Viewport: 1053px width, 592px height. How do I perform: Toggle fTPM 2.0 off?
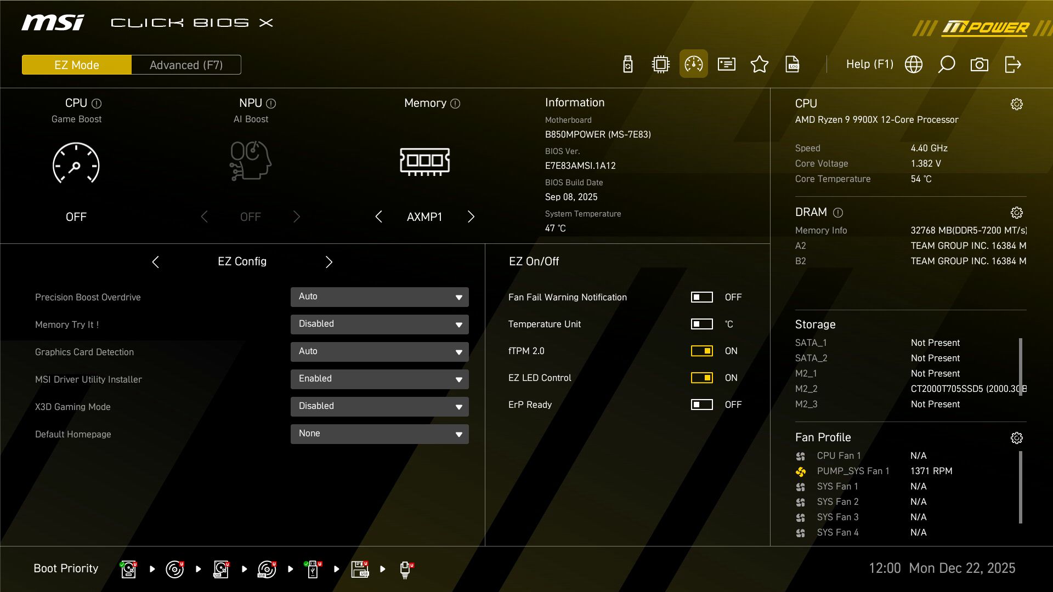(702, 351)
